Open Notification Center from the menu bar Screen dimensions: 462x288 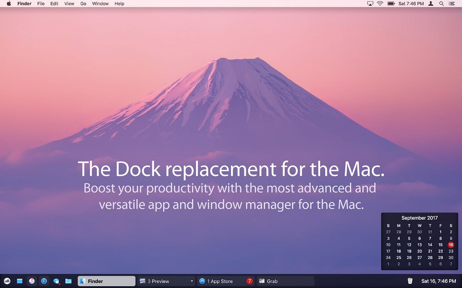(x=452, y=3)
